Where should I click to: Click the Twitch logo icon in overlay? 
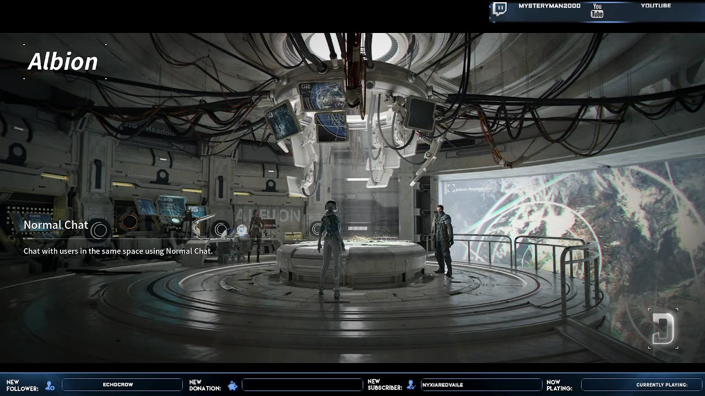pos(500,9)
